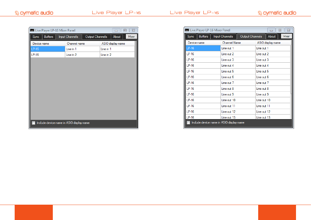Click Line out 2 channel name cell

(238, 54)
